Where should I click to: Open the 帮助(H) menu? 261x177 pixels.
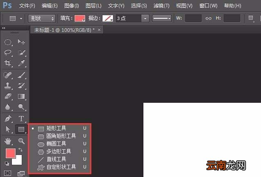pyautogui.click(x=232, y=6)
